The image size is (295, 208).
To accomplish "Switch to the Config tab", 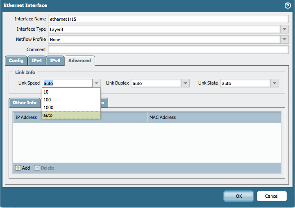I will (x=16, y=60).
